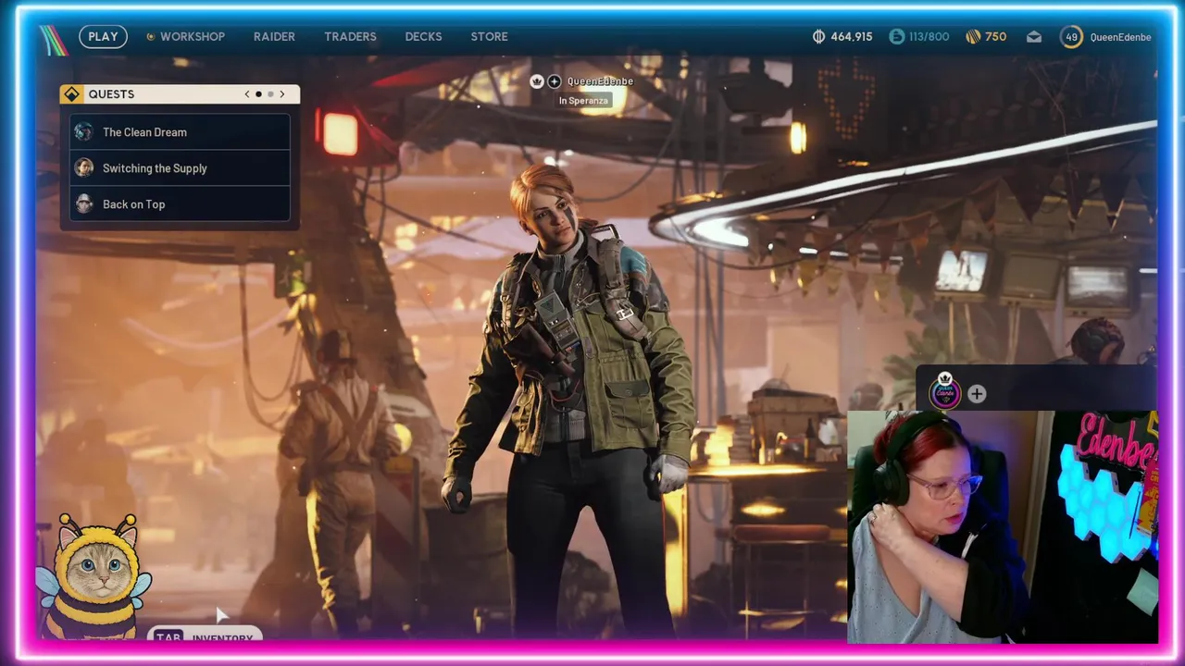1185x666 pixels.
Task: Click the bee cat mascot overlay
Action: (94, 578)
